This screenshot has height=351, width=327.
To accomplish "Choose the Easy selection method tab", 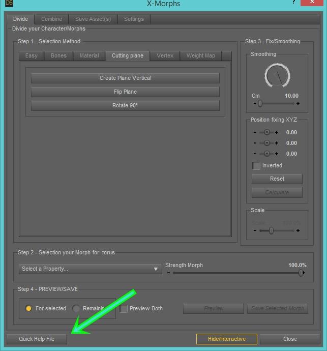I will click(32, 56).
